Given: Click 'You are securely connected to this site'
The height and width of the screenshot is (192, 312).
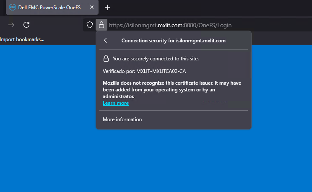Looking at the screenshot, I should click(156, 59).
